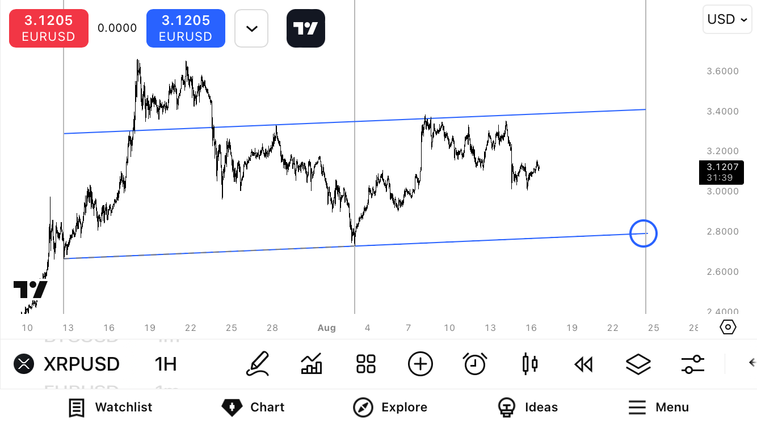Viewport: 757px width, 425px height.
Task: Change chart type with candlestick icon
Action: click(529, 364)
